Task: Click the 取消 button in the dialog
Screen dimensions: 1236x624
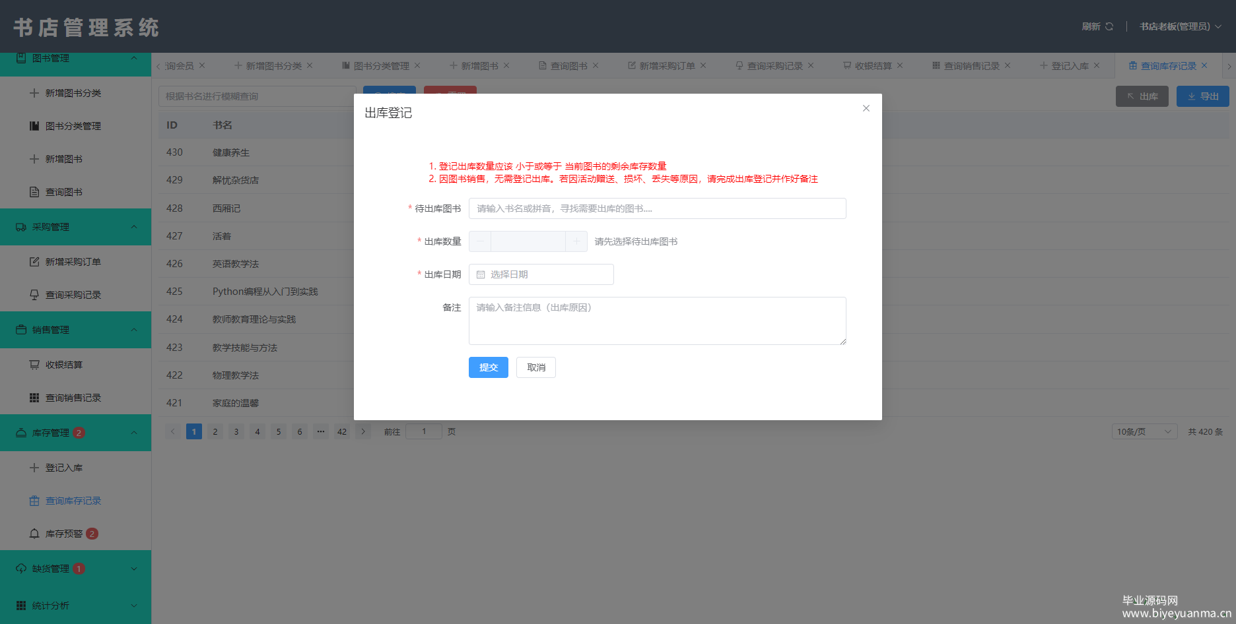Action: pos(535,367)
